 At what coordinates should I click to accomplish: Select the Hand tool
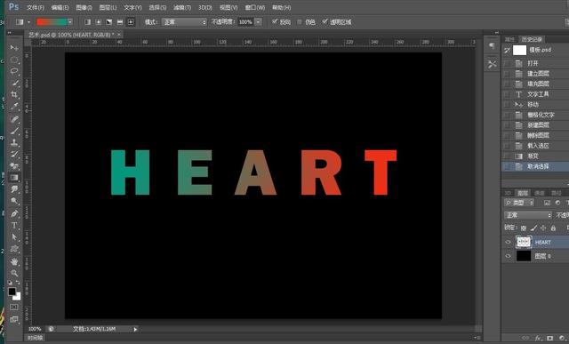pyautogui.click(x=14, y=261)
